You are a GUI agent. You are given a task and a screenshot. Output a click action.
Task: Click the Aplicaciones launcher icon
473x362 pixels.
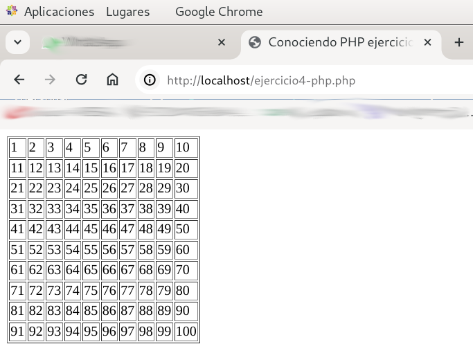point(10,12)
